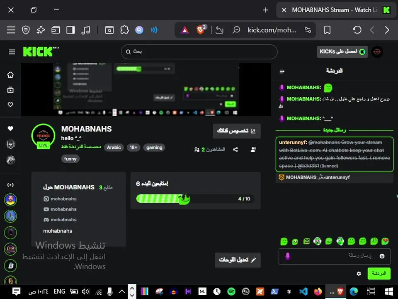Open the mohabnahs Discord link
Viewport: 398px width, 299px height.
click(60, 220)
